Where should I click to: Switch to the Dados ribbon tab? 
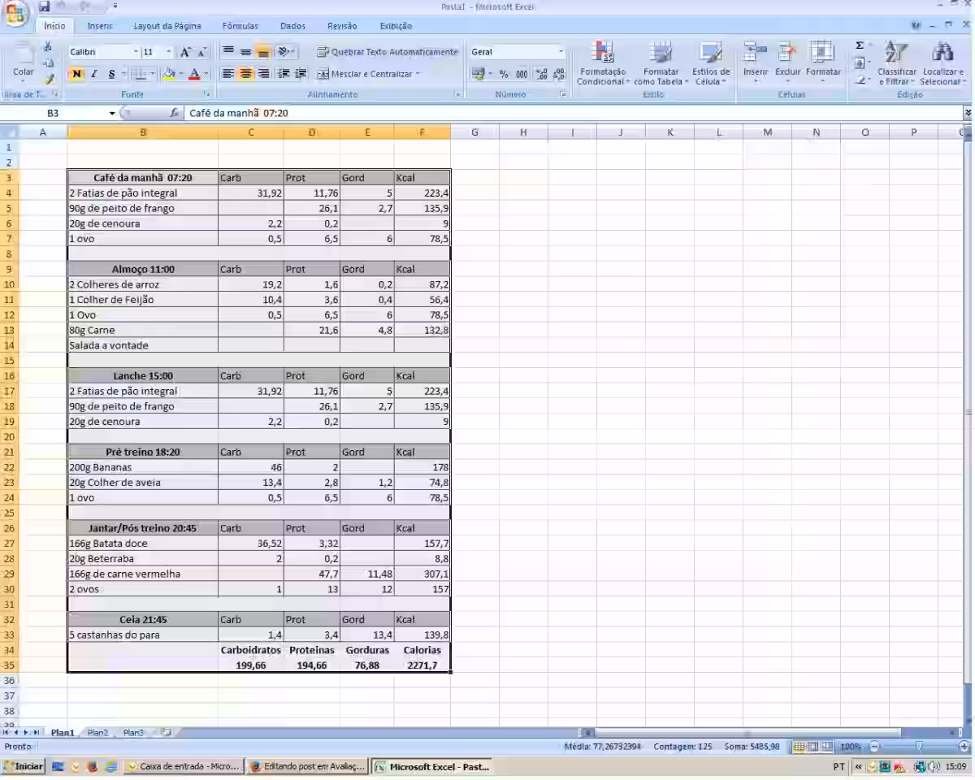coord(292,26)
